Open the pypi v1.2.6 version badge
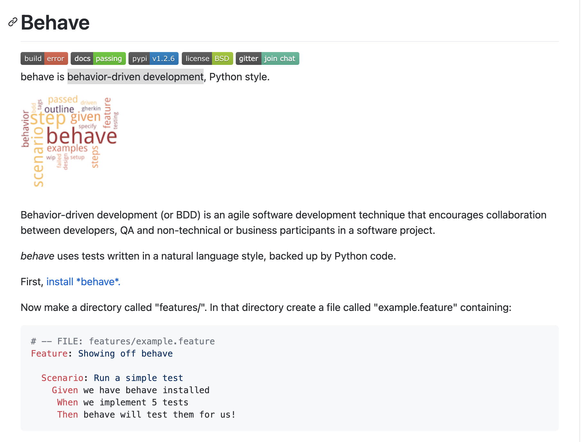 [x=153, y=58]
